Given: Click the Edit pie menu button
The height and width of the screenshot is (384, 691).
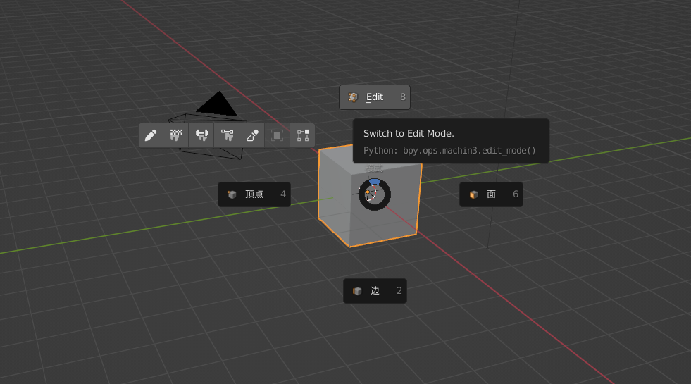Looking at the screenshot, I should coord(375,97).
